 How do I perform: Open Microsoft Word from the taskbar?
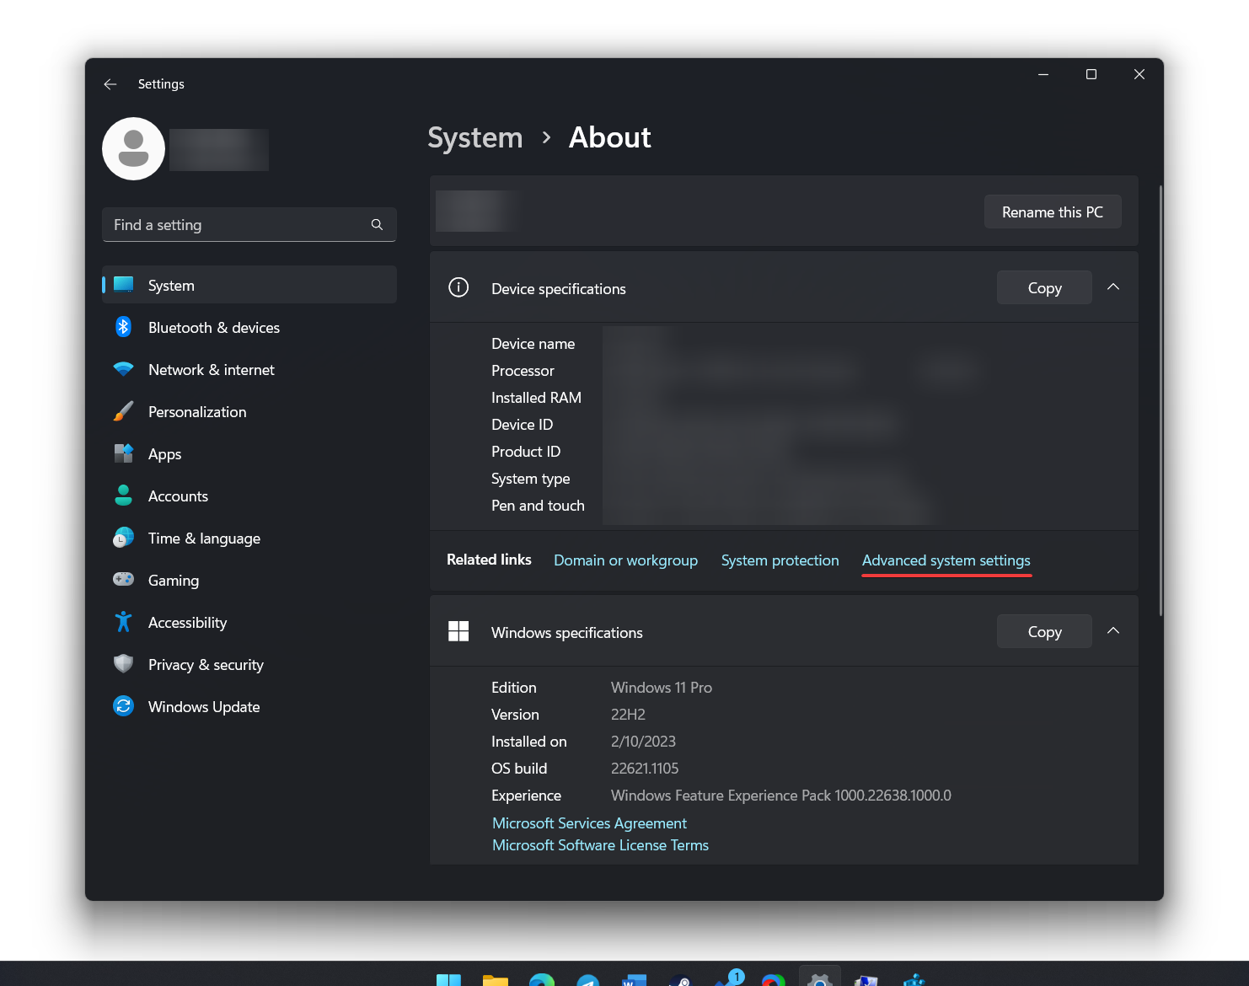(x=634, y=980)
